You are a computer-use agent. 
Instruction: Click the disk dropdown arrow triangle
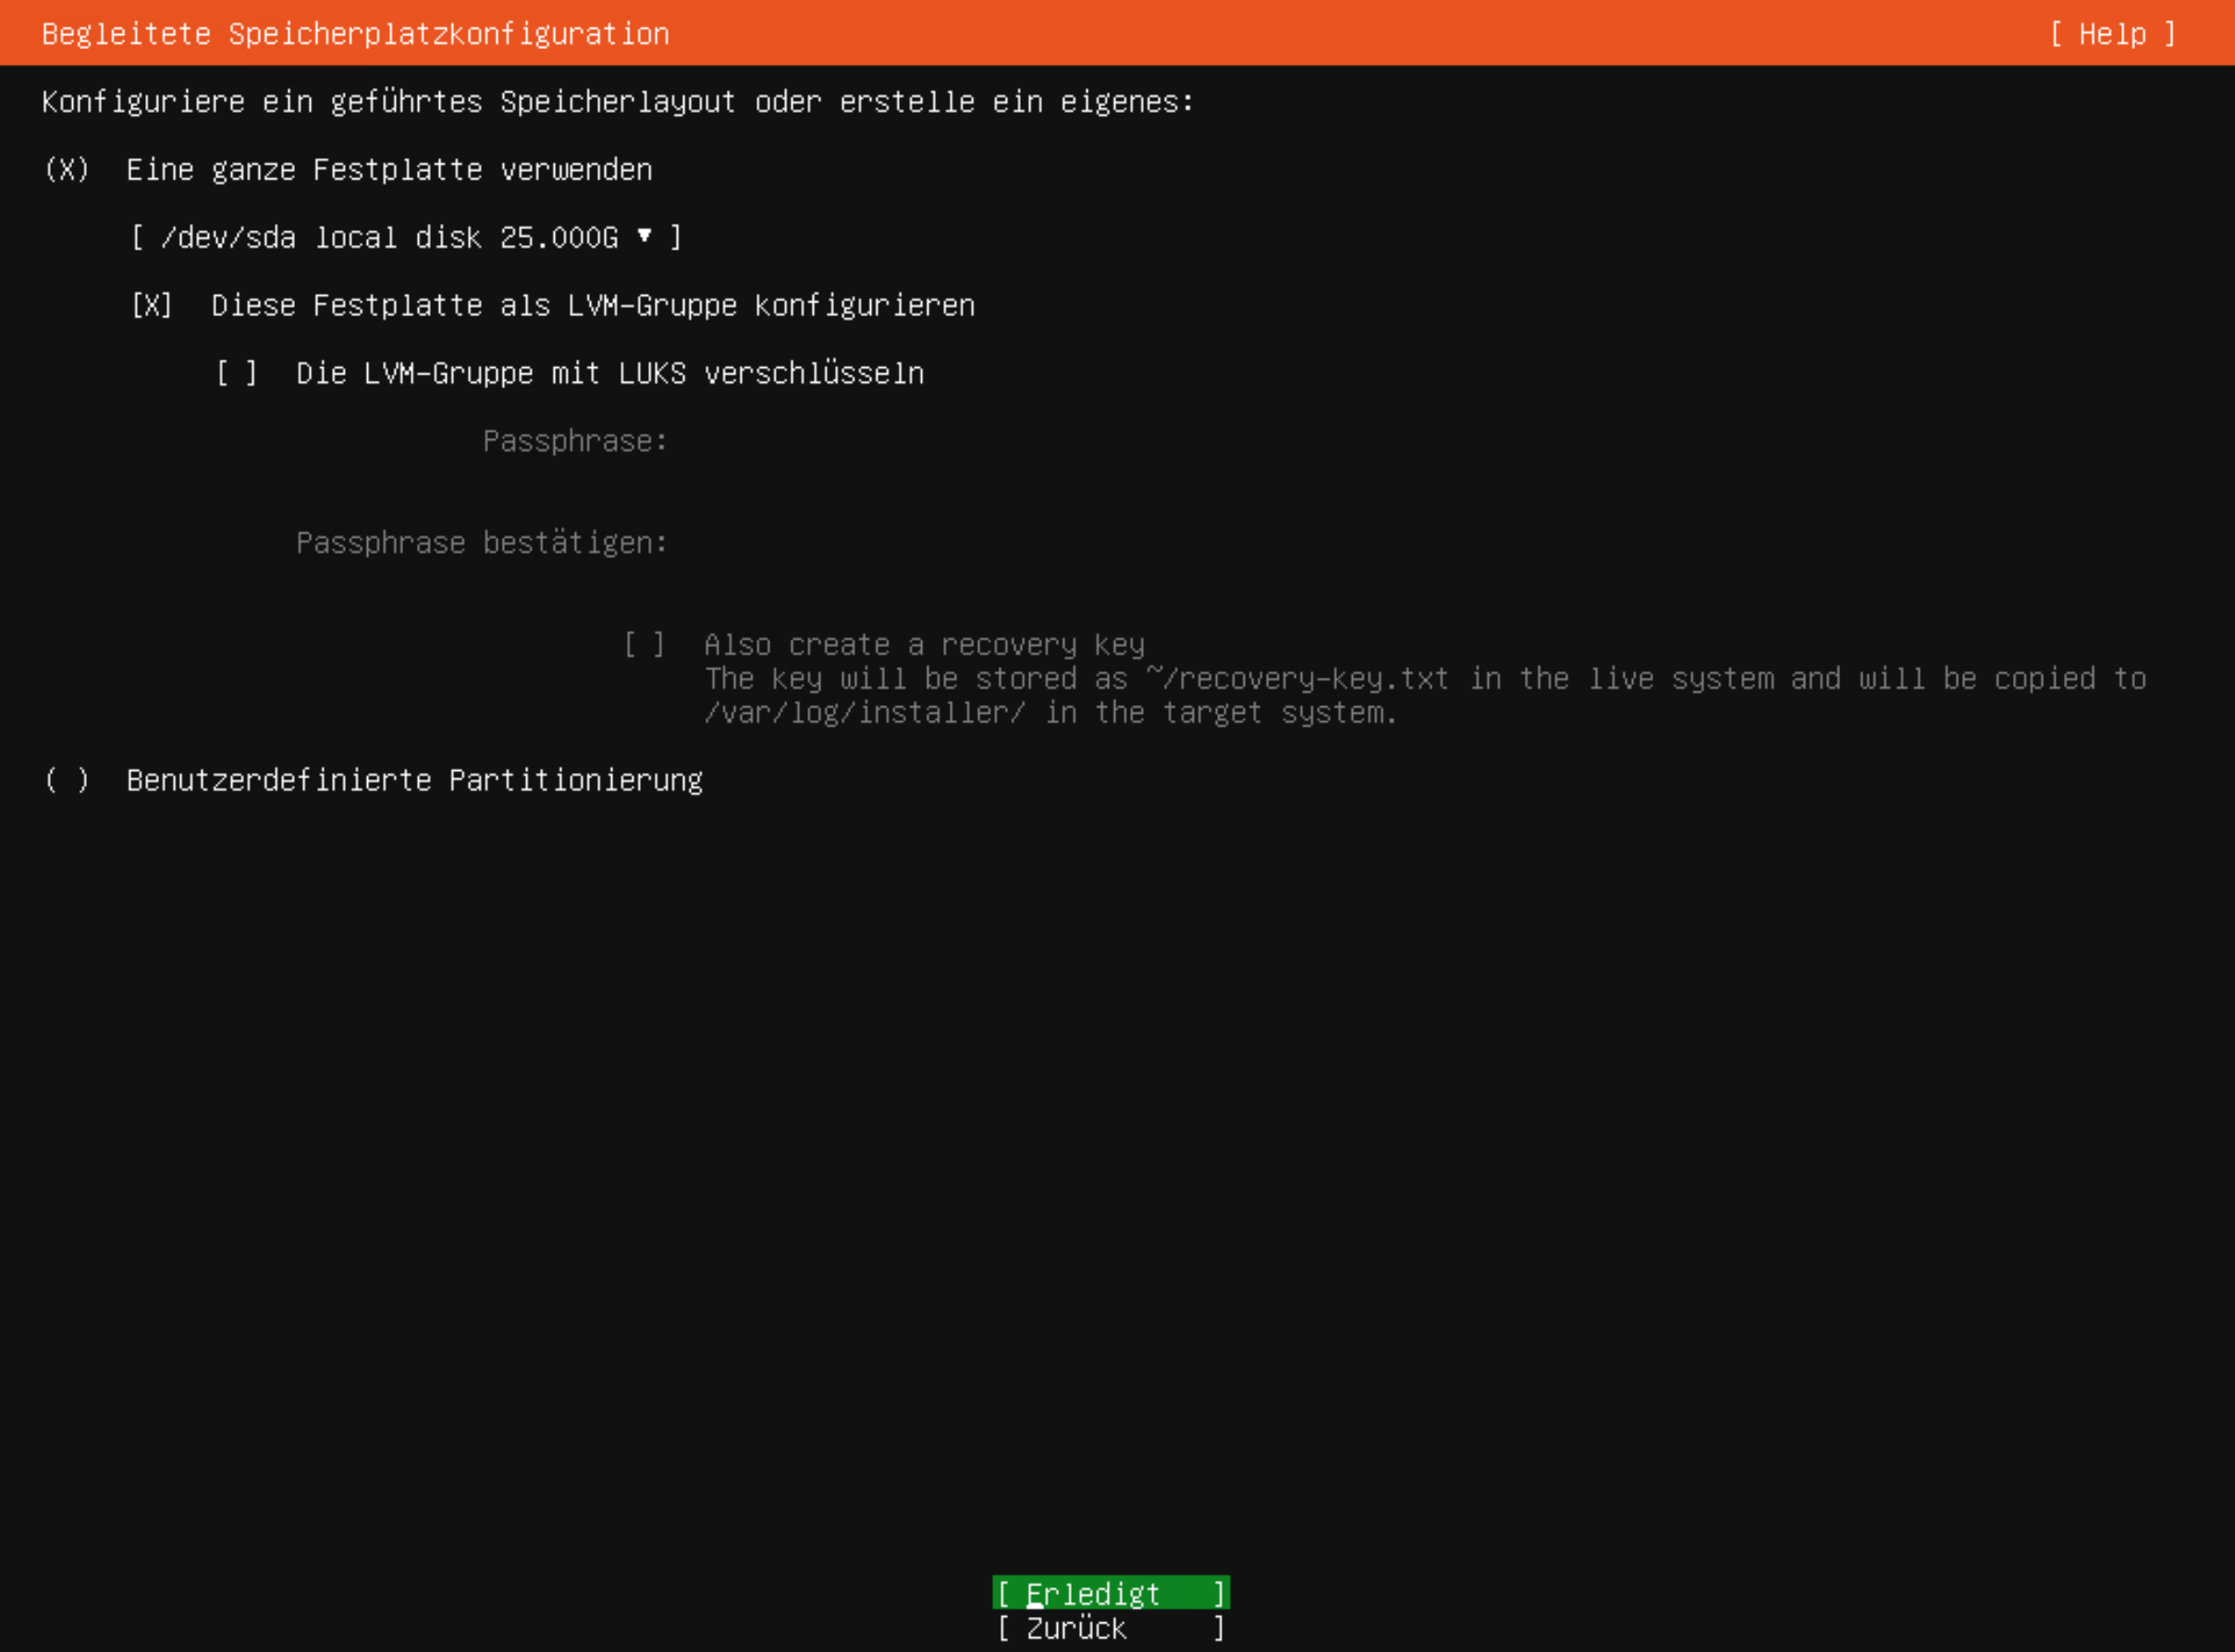[x=644, y=236]
